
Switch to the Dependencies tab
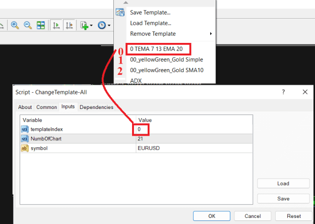pos(96,107)
